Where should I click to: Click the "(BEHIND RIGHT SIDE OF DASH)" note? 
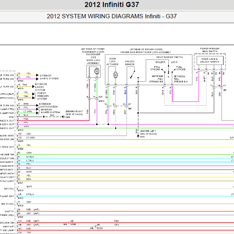[x=74, y=113]
